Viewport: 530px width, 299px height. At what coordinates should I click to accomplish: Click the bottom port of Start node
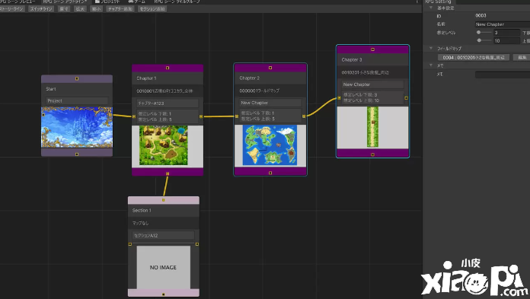click(x=77, y=154)
